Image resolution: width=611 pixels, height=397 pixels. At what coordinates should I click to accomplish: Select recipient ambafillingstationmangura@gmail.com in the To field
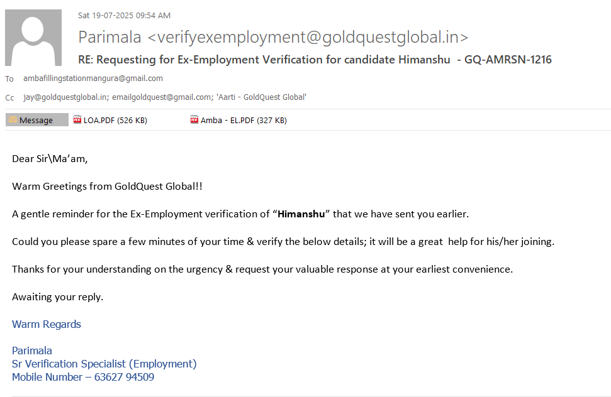(93, 79)
